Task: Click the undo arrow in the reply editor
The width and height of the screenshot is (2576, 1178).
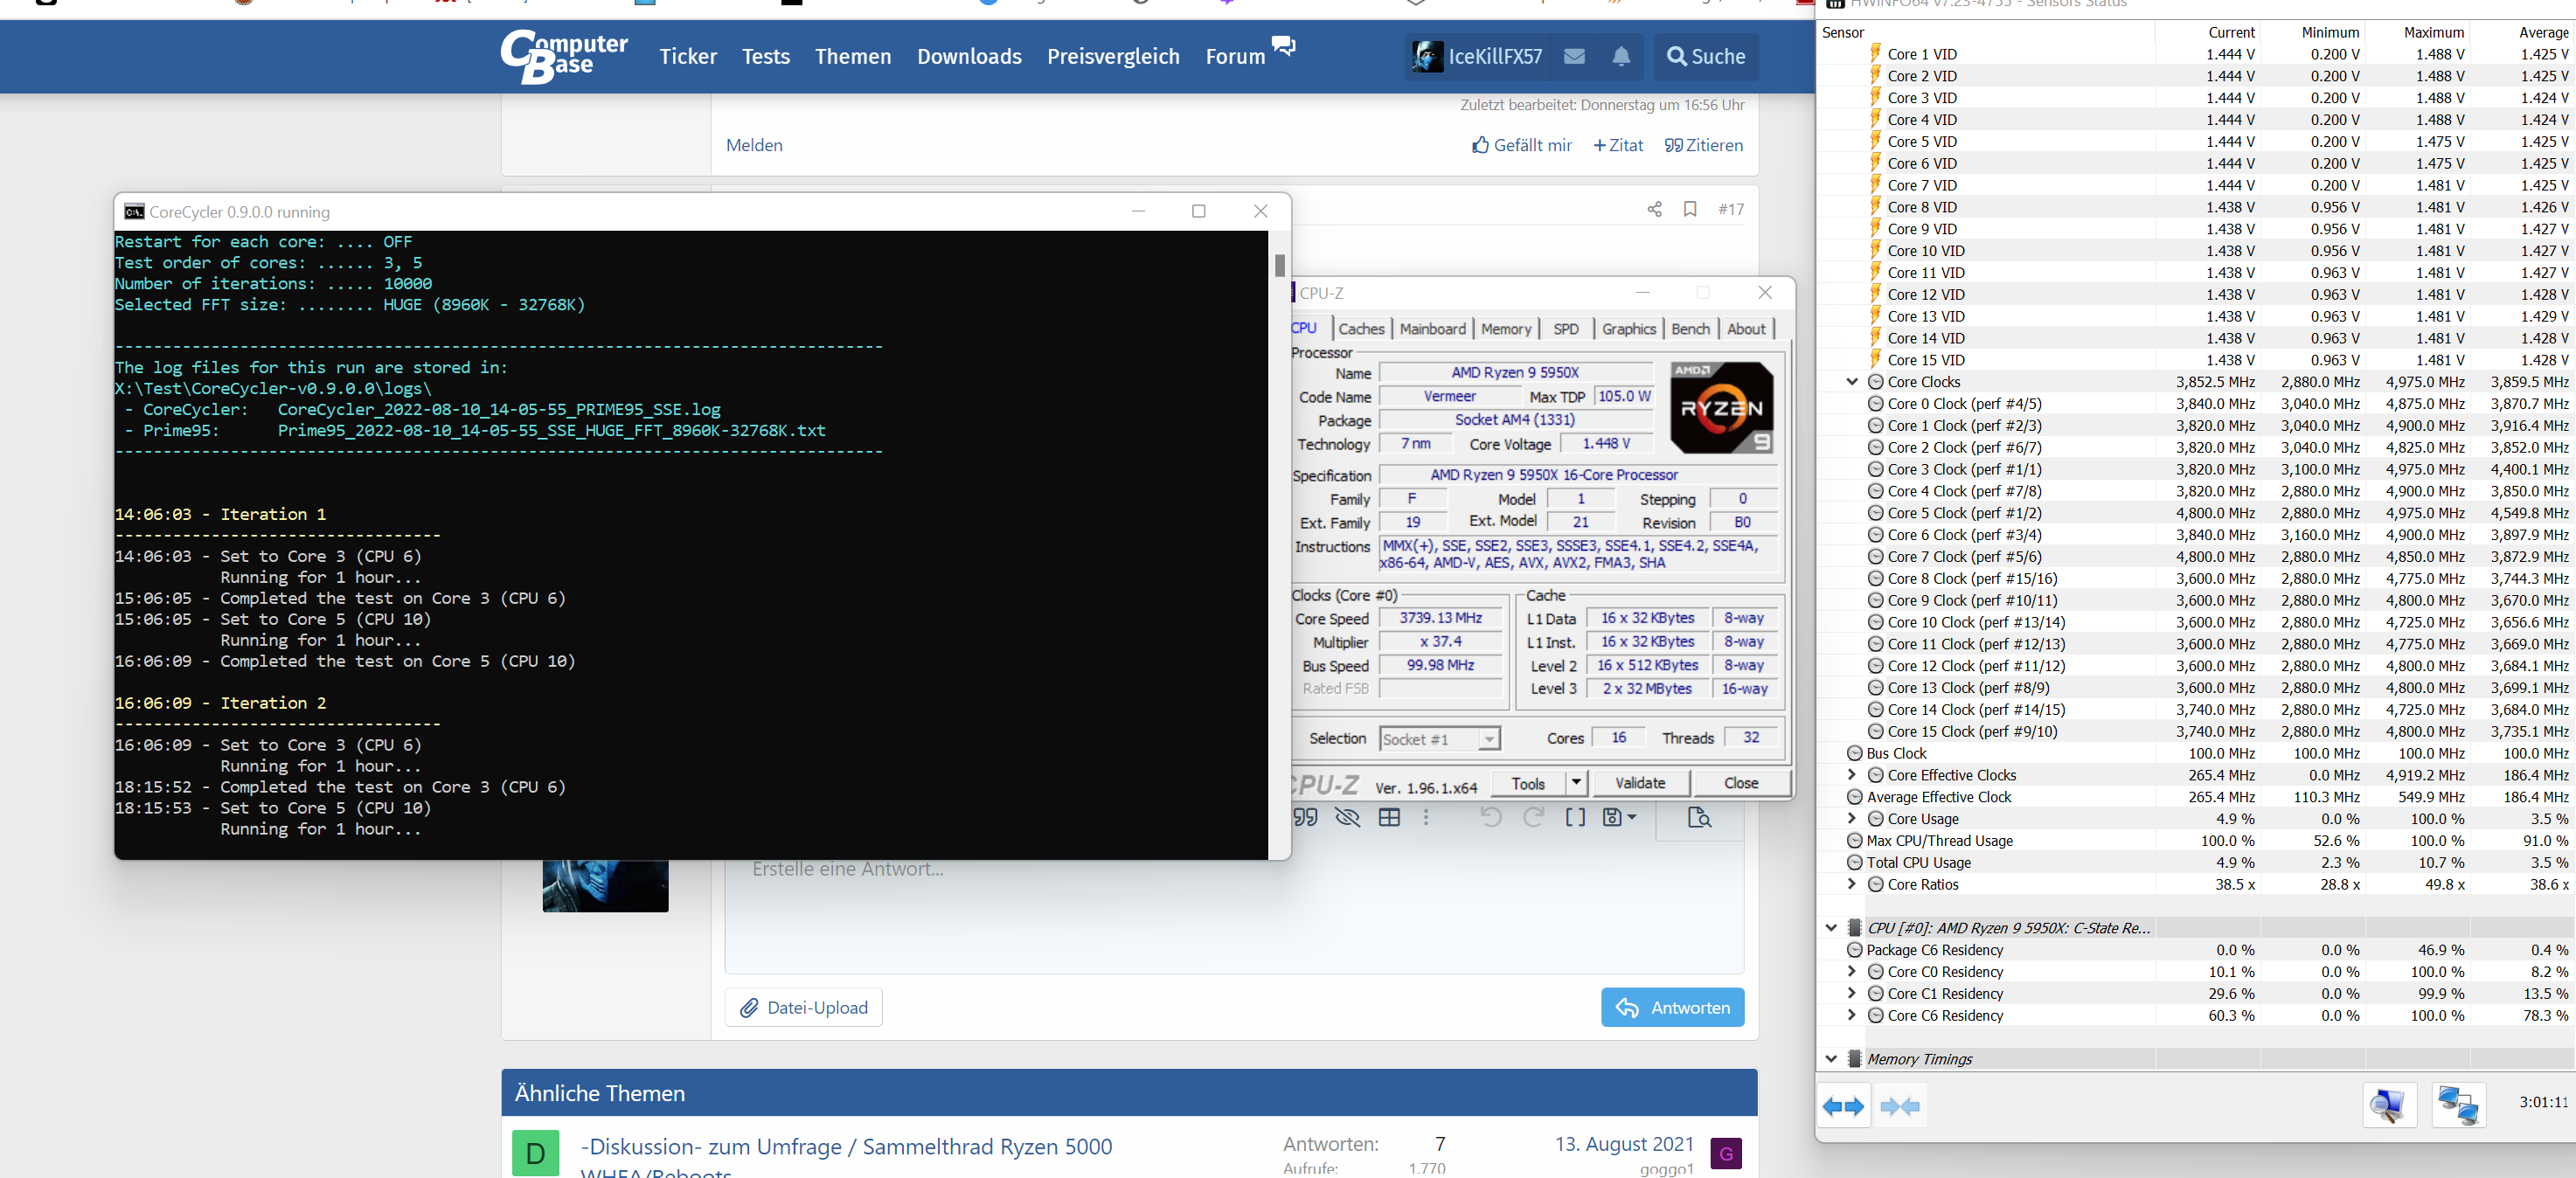Action: click(x=1491, y=817)
